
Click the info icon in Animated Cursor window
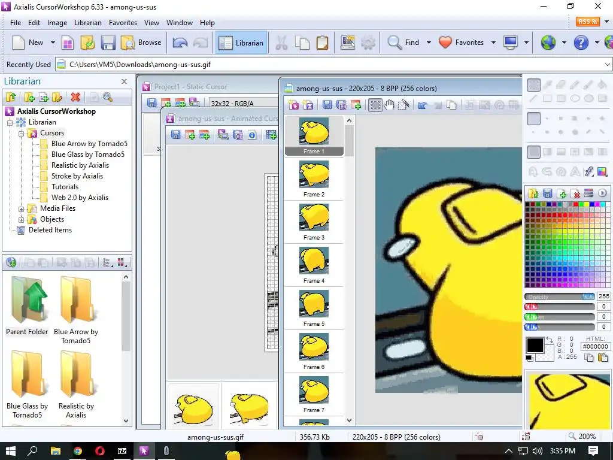click(x=252, y=135)
